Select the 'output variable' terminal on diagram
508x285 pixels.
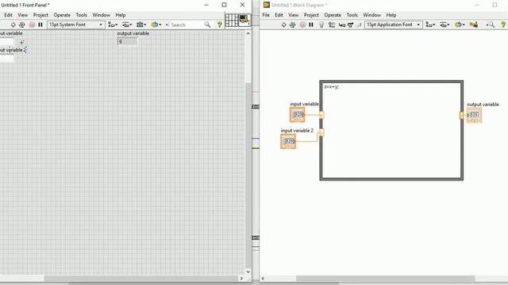[x=474, y=115]
